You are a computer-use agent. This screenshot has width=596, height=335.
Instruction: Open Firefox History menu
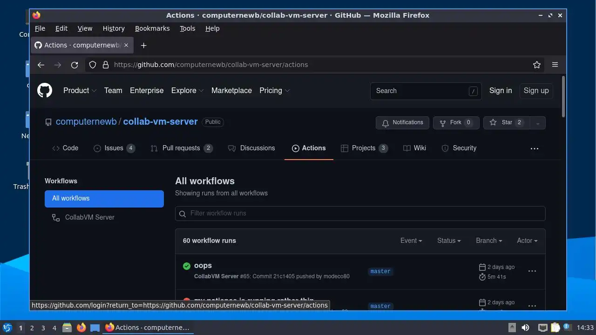(x=114, y=28)
